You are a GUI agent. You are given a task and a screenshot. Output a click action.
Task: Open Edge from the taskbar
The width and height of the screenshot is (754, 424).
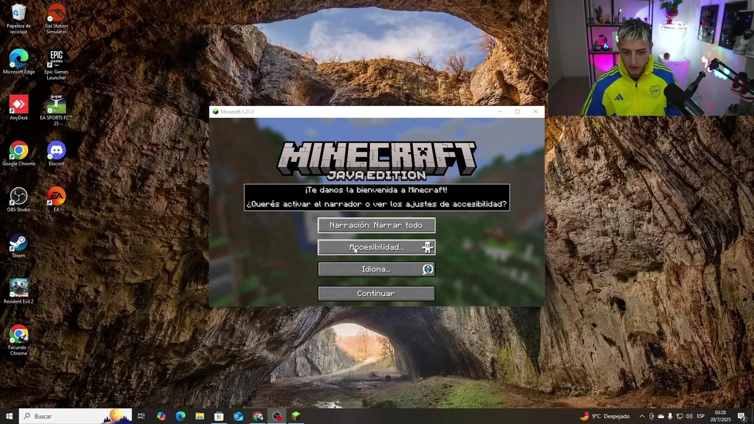click(180, 416)
